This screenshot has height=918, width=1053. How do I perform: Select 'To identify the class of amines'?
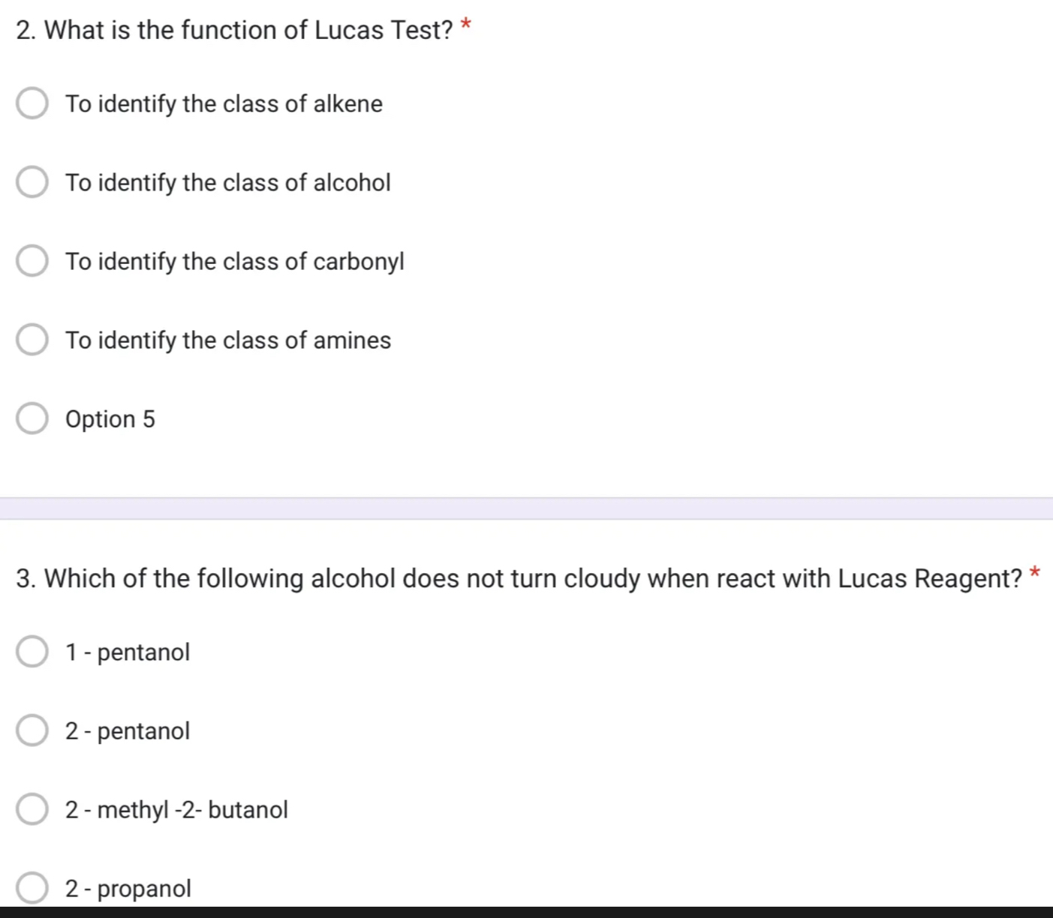32,339
